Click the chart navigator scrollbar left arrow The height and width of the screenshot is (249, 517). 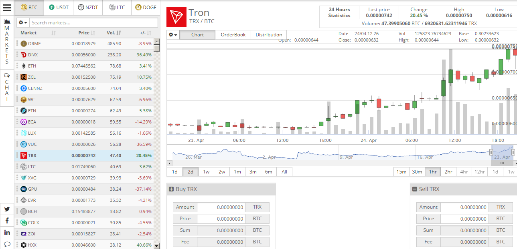[x=169, y=163]
